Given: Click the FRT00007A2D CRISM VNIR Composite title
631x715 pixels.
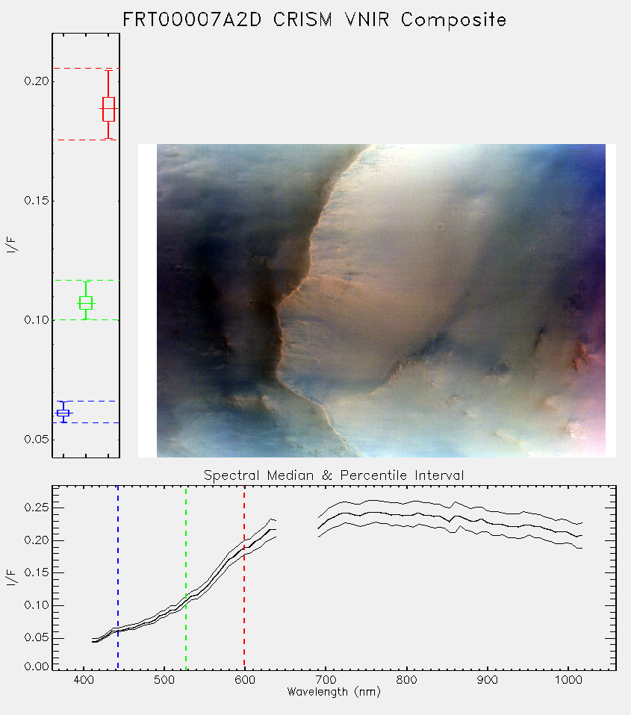Looking at the screenshot, I should click(314, 19).
